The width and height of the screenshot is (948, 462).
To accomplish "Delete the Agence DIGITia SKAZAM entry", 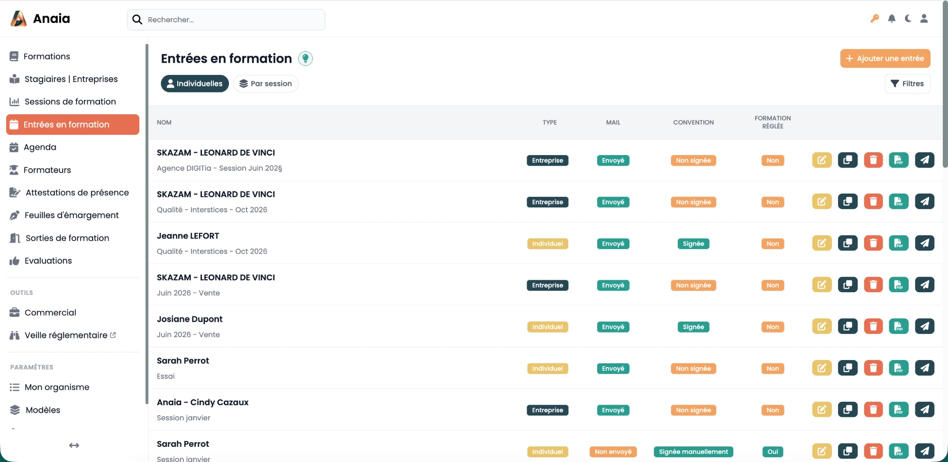I will (x=873, y=160).
